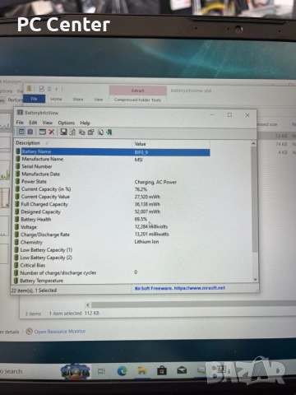
Task: Select the Designed Capacity row
Action: tap(113, 211)
